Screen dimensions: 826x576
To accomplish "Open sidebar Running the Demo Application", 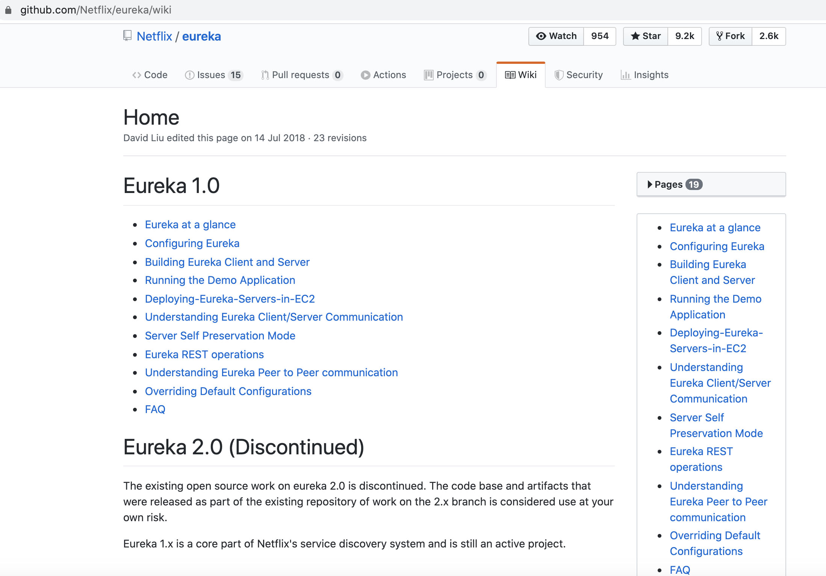I will [715, 307].
